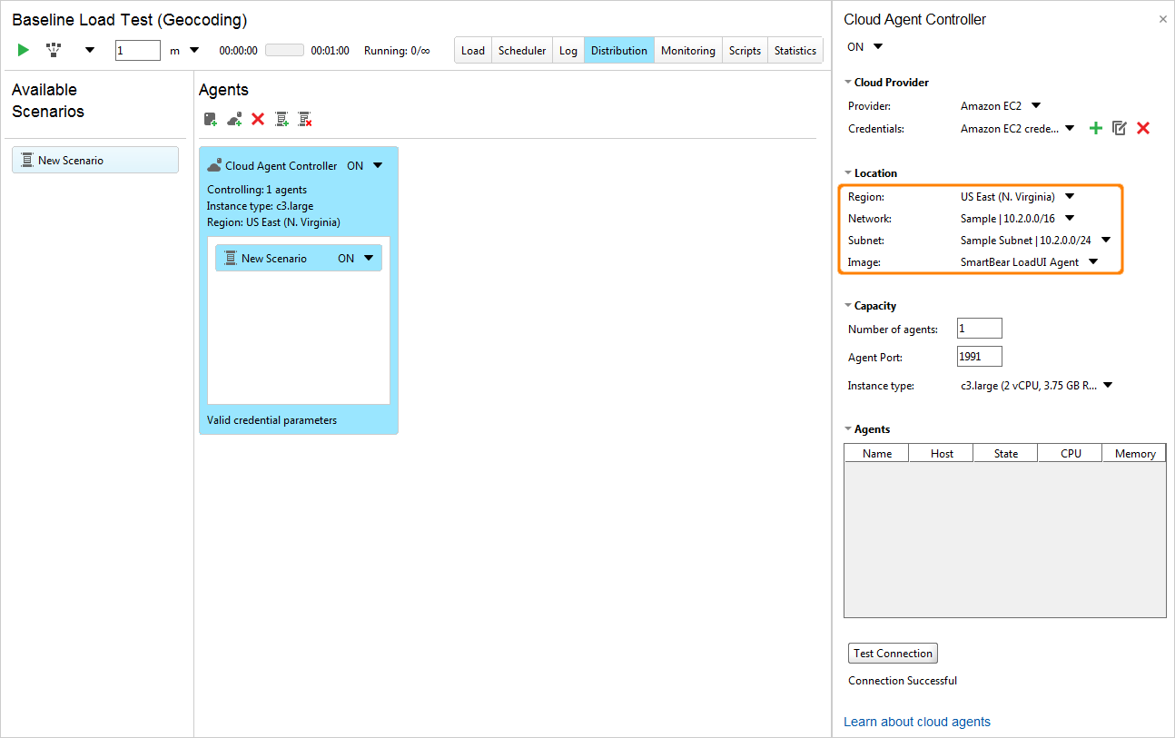1175x738 pixels.
Task: Open the Scheduler tab
Action: (x=521, y=50)
